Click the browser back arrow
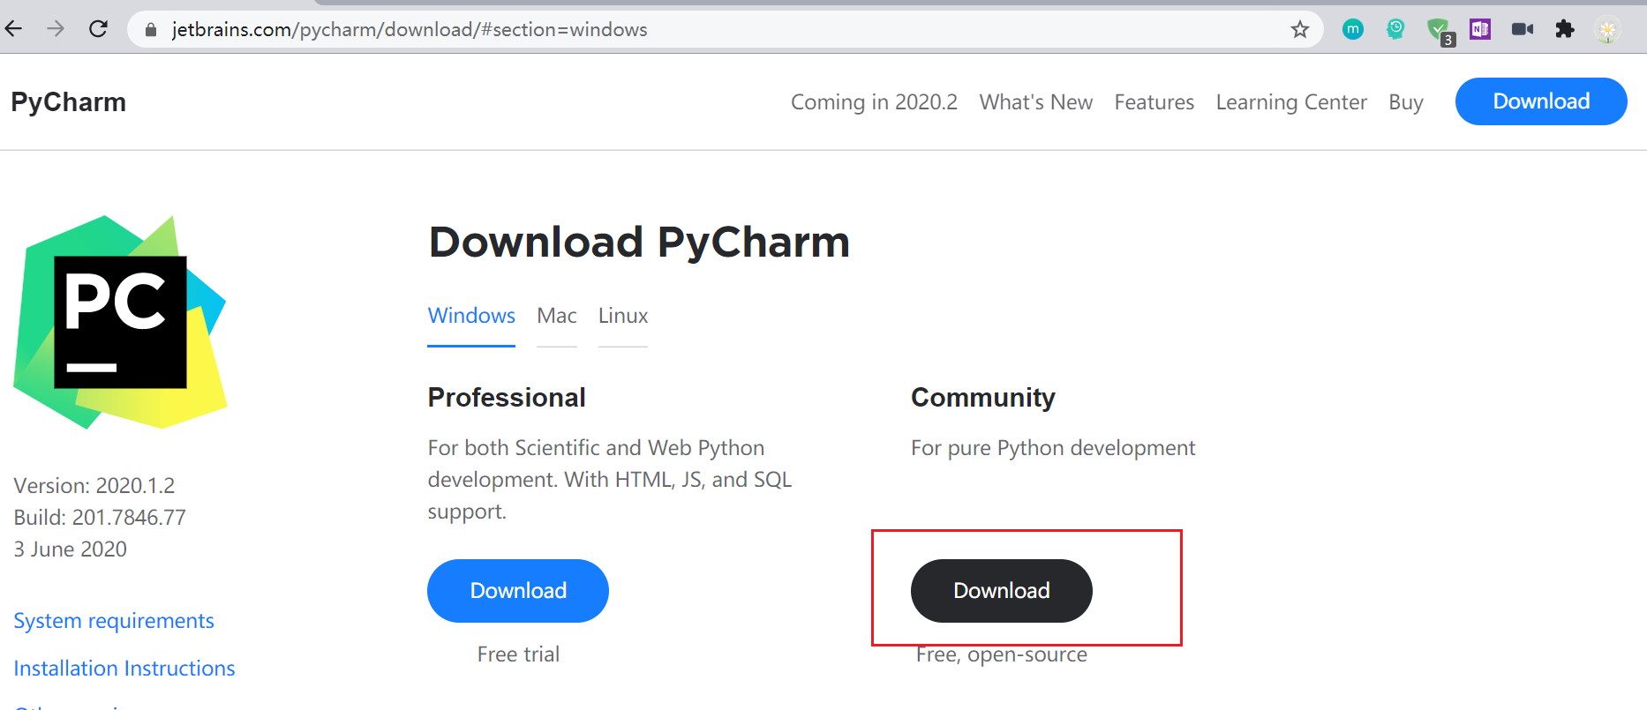This screenshot has height=710, width=1647. pyautogui.click(x=14, y=29)
